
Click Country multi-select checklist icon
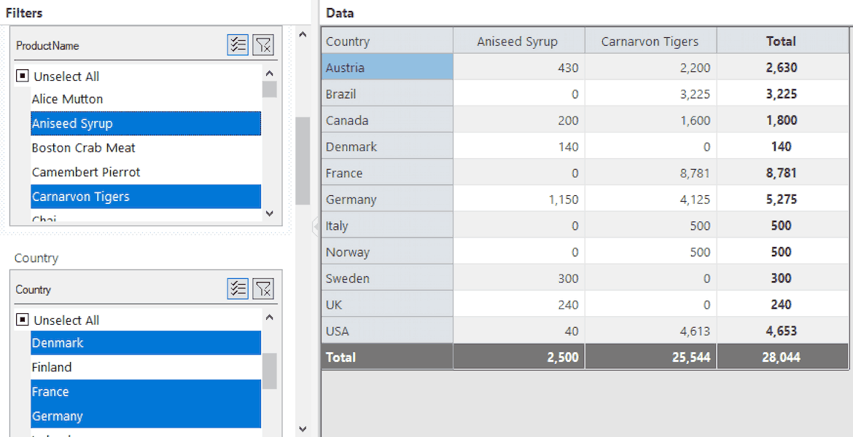coord(238,288)
